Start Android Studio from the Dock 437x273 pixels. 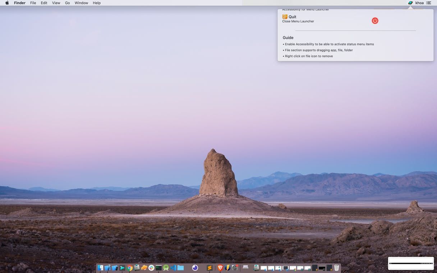166,268
